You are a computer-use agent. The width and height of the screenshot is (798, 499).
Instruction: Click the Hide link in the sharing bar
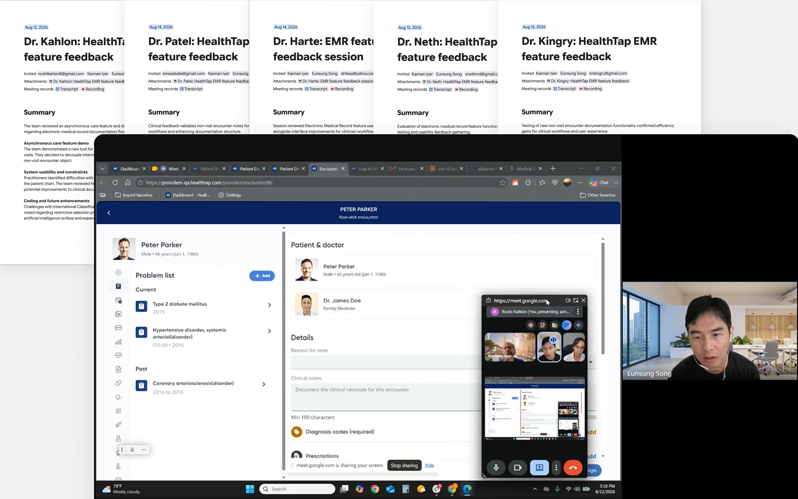click(x=429, y=465)
